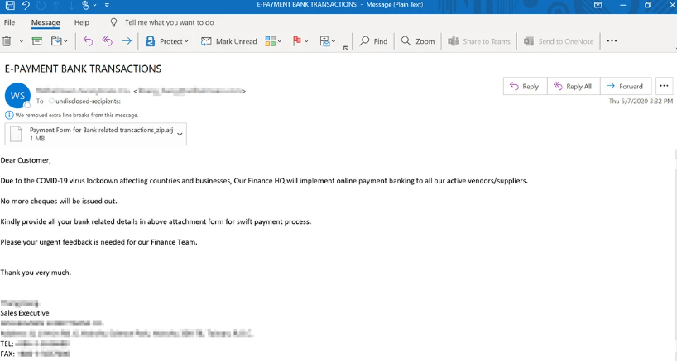This screenshot has width=677, height=361.
Task: Click the 'Dear Customer,' greeting text
Action: click(26, 160)
